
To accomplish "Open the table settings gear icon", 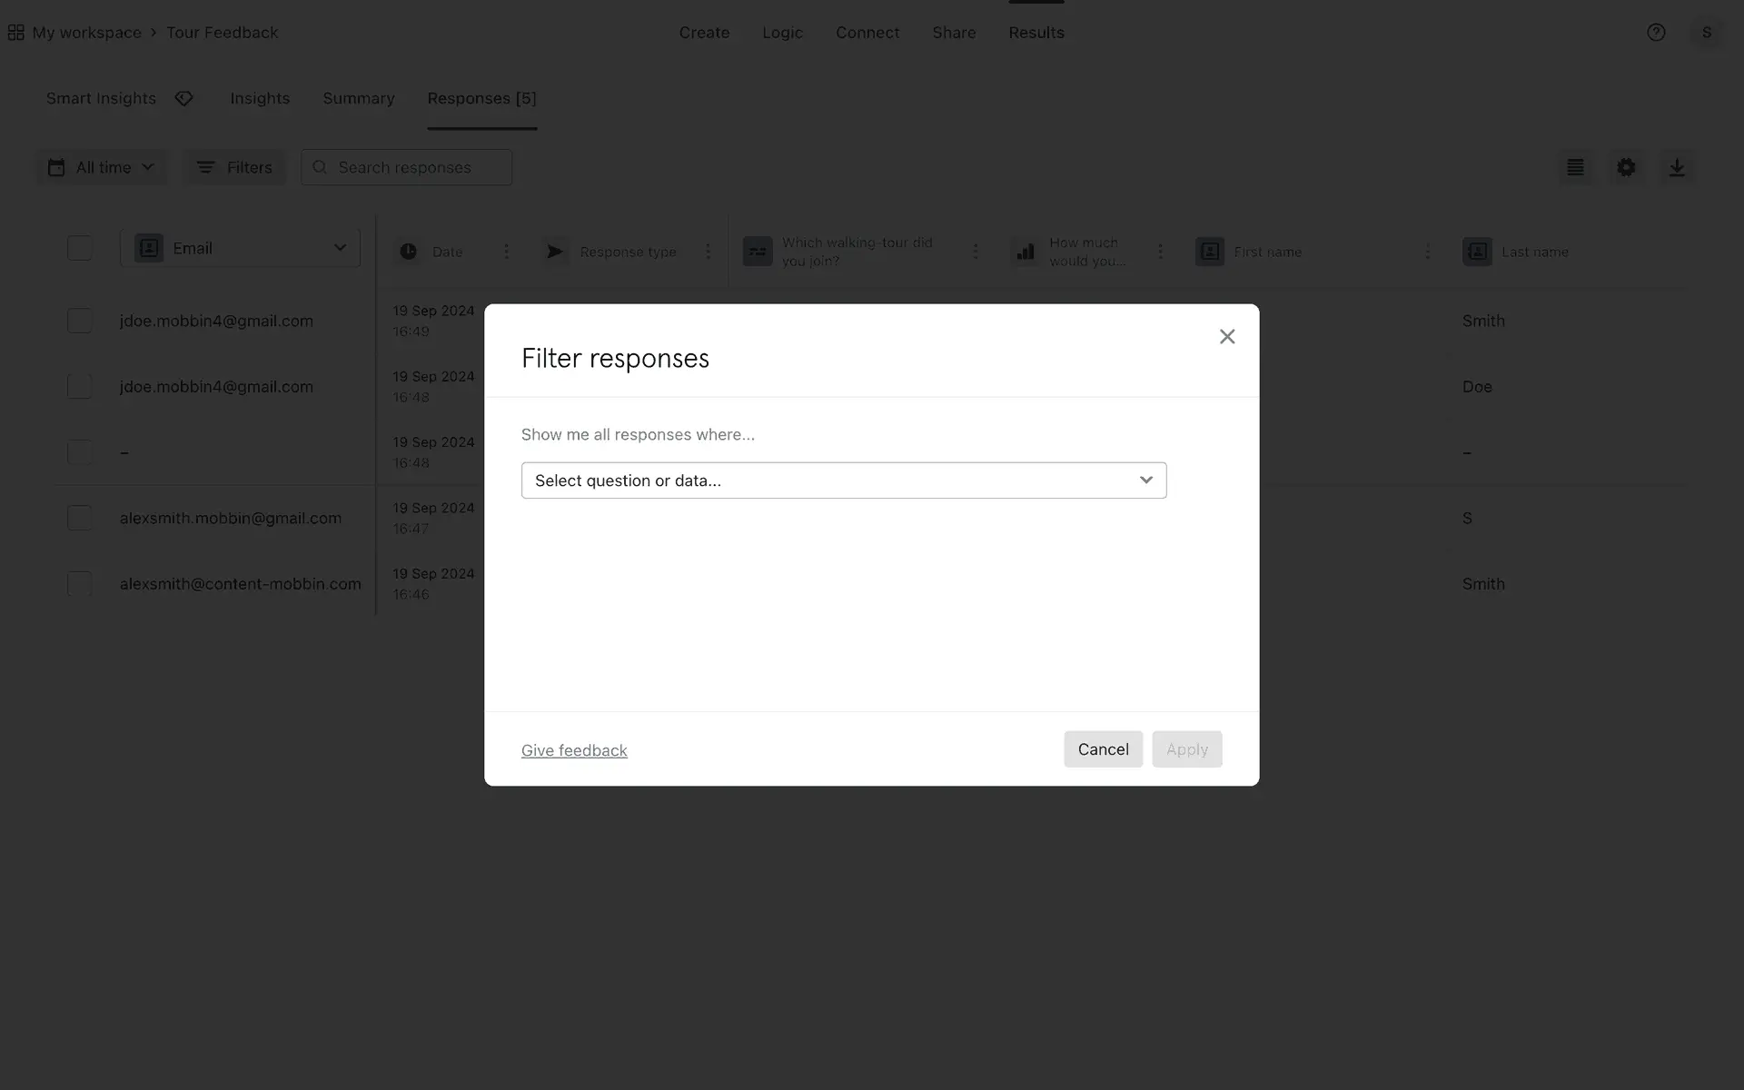I will click(x=1626, y=167).
